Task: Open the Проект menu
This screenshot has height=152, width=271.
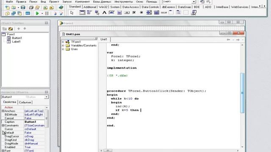Action: pos(54,2)
